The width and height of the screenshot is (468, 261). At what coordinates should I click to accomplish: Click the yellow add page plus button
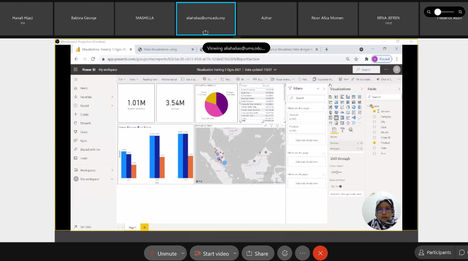(x=144, y=227)
